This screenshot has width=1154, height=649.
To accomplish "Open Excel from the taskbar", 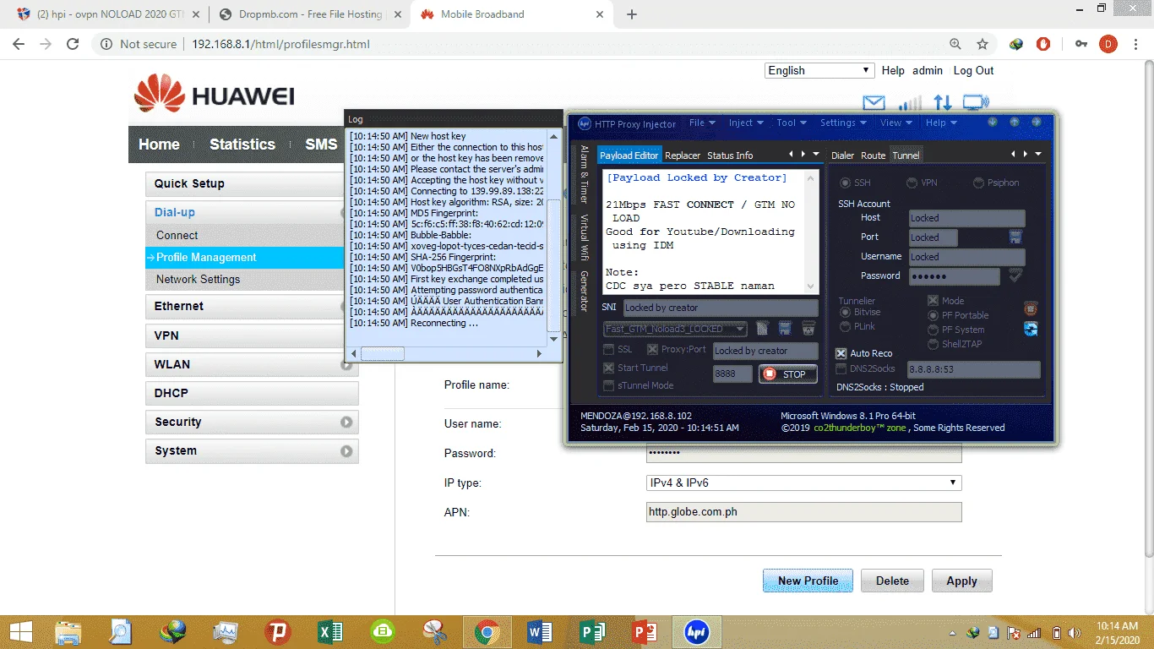I will (x=330, y=632).
